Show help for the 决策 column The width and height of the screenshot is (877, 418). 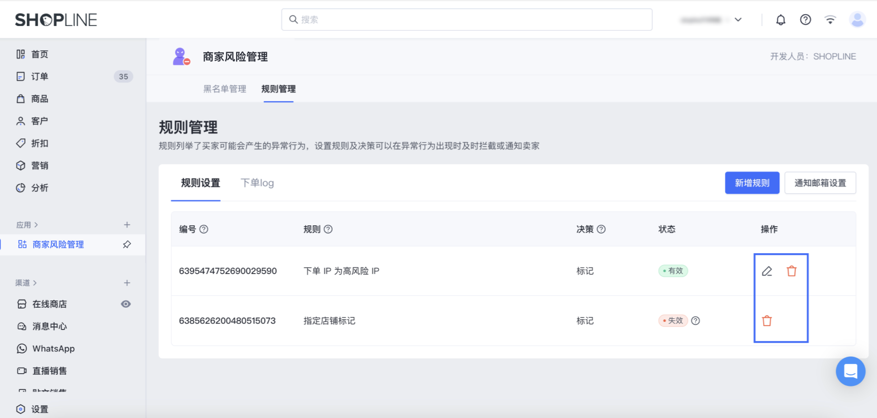click(x=601, y=229)
